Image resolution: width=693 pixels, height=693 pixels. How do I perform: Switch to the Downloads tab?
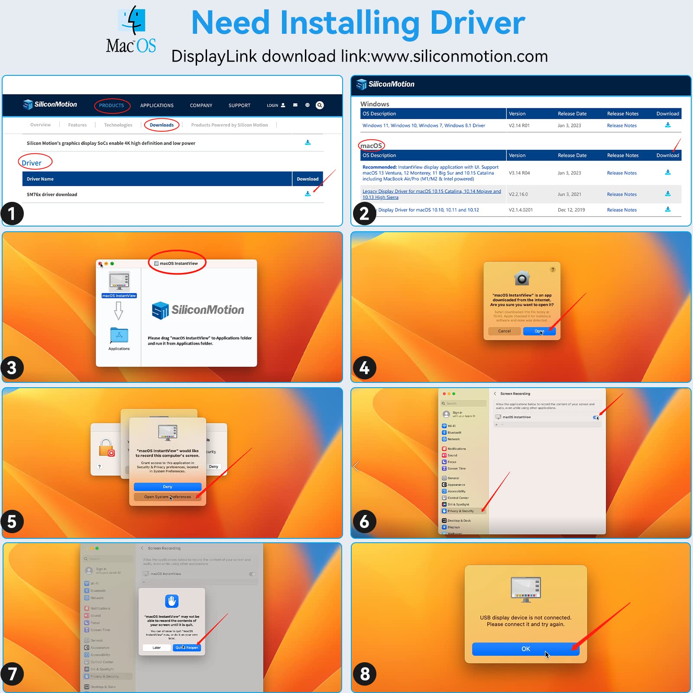[162, 125]
